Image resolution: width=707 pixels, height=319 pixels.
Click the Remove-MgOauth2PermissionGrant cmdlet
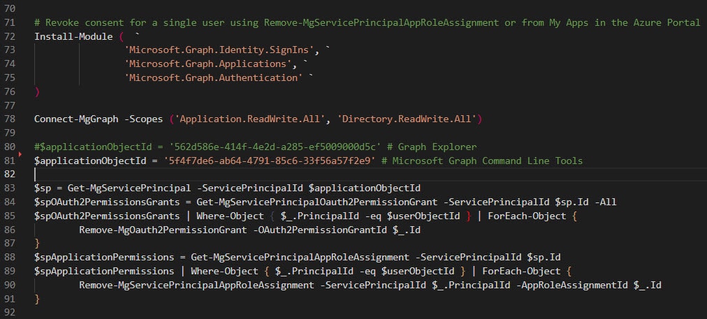[x=163, y=230]
